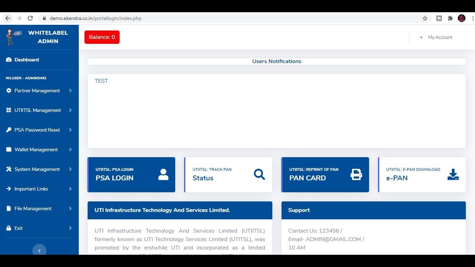Click the Important Links arrow icon
This screenshot has width=475, height=267.
point(9,189)
